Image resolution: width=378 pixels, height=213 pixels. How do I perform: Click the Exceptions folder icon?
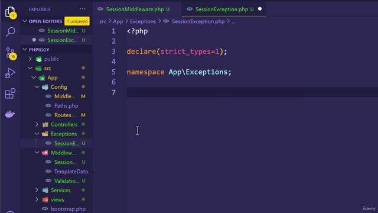(45, 134)
